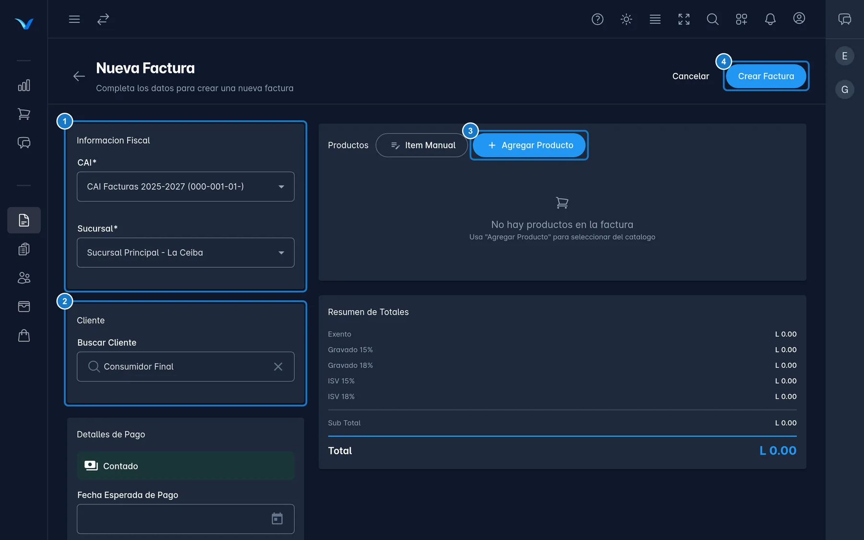Open the help question mark icon
This screenshot has width=864, height=540.
point(598,19)
